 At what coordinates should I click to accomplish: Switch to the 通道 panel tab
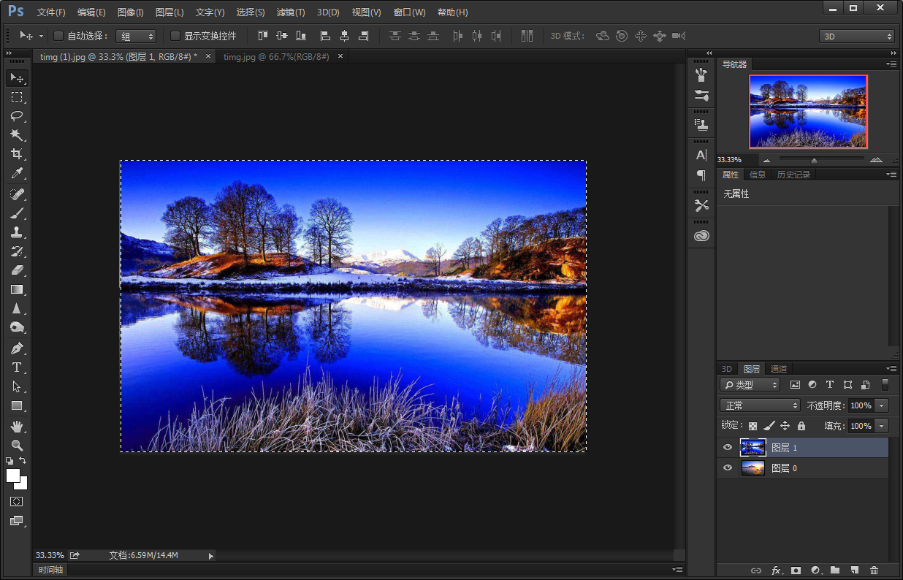point(779,369)
